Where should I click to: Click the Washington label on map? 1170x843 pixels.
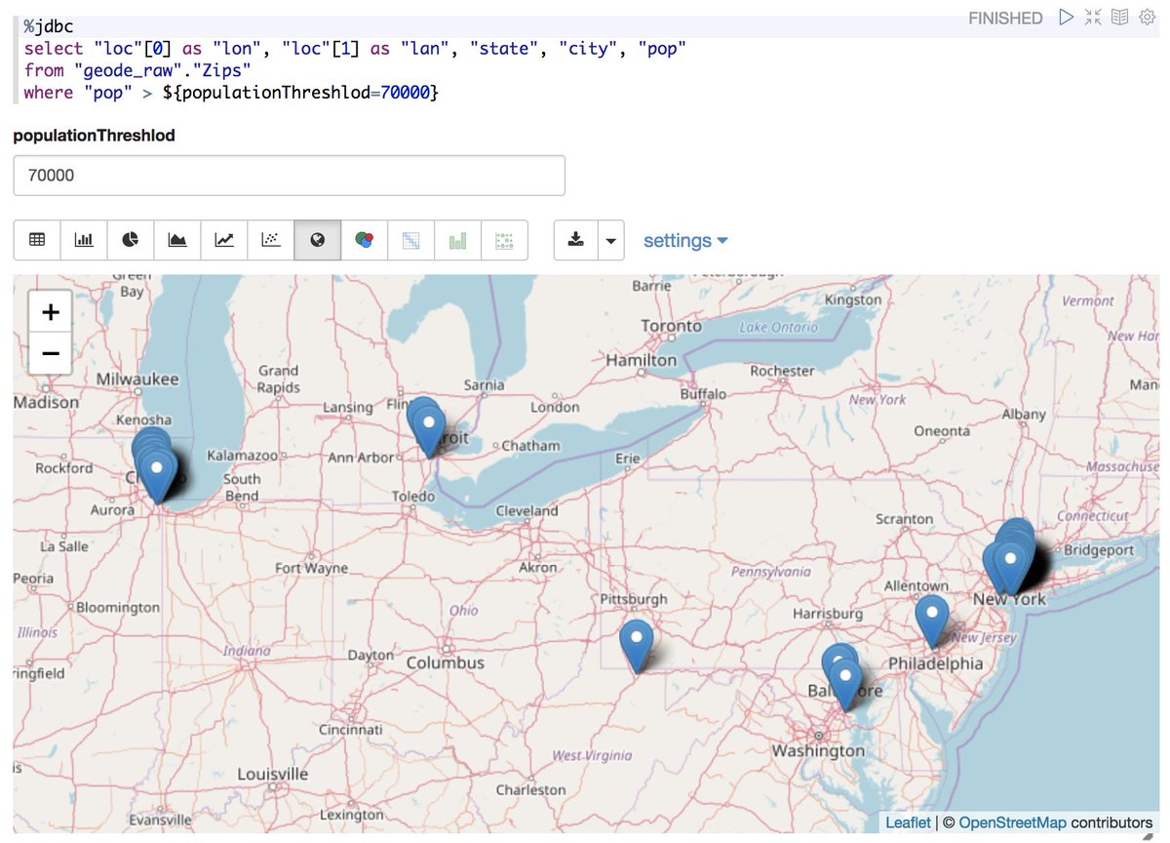coord(818,750)
